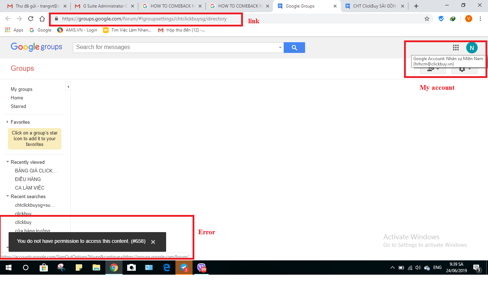Open recent search cửa hàng trưởng
Viewport: 488px width, 304px height.
(x=33, y=231)
